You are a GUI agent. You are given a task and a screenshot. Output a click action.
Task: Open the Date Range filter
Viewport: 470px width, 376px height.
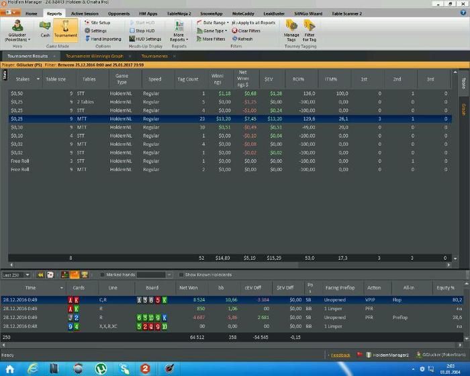[x=213, y=22]
